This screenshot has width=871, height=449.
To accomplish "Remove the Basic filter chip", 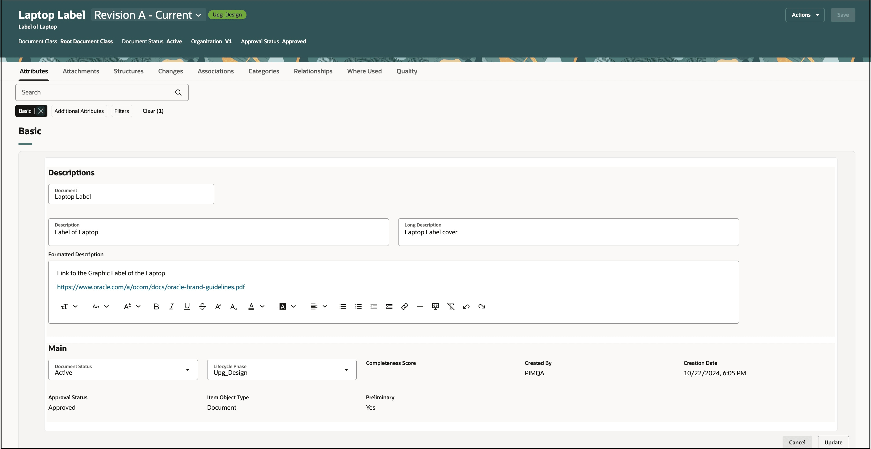I will 41,111.
